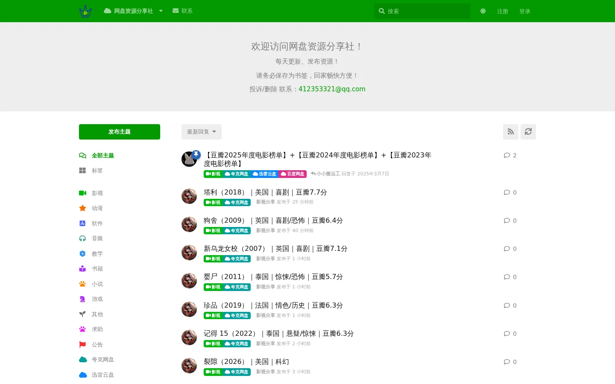Open the 注册 sign-up link
Screen dimensions: 615x384
(x=503, y=12)
